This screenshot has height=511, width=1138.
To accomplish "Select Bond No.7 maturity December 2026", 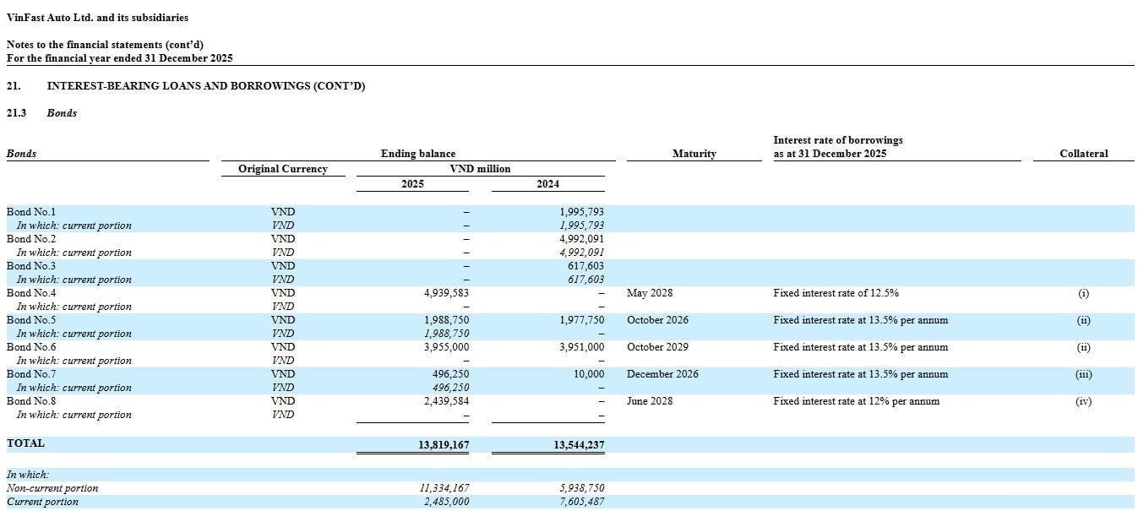I will click(x=663, y=374).
